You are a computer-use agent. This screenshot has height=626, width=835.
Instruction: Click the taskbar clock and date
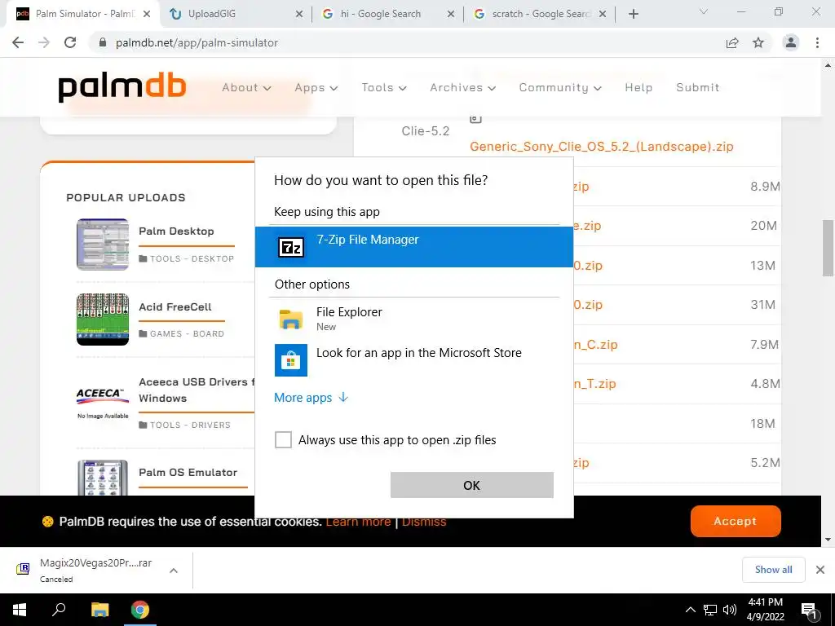coord(765,610)
